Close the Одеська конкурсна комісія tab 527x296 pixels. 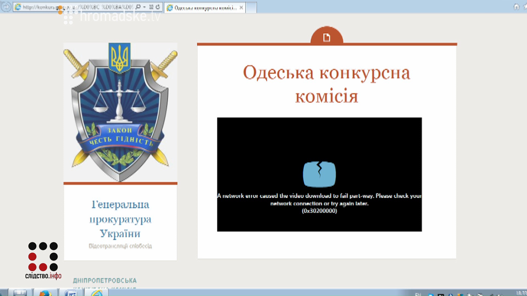point(241,8)
